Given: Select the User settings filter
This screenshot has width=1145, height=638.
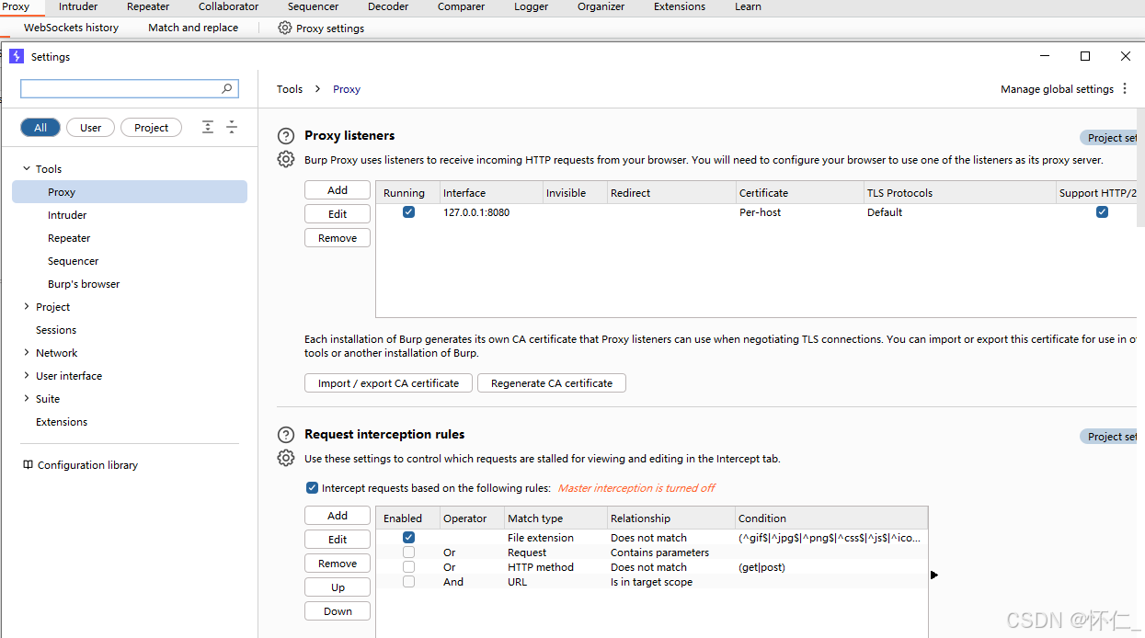Looking at the screenshot, I should pyautogui.click(x=90, y=128).
